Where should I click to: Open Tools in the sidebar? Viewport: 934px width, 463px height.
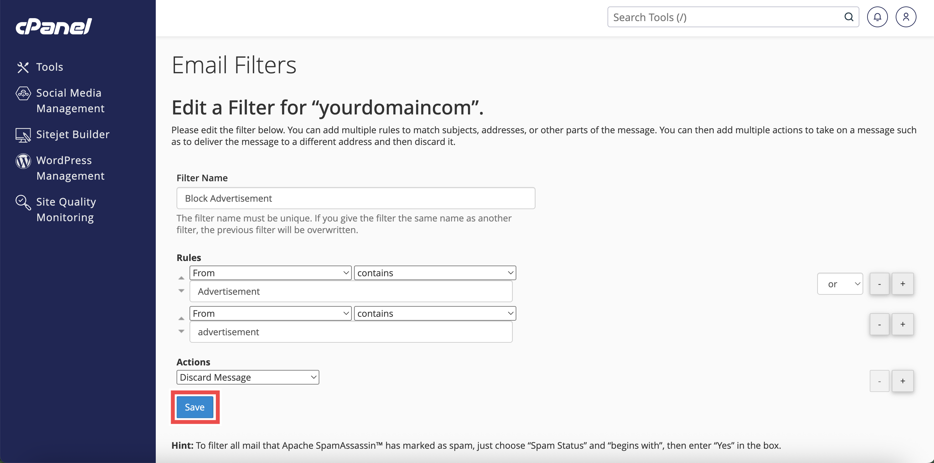click(49, 67)
